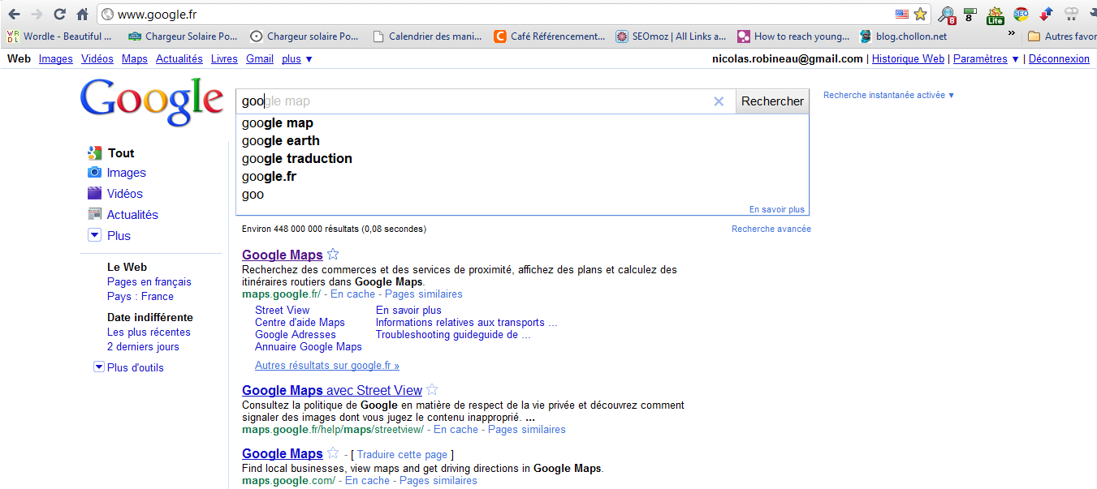Filter results to Pays : France
This screenshot has height=489, width=1097.
pos(140,297)
